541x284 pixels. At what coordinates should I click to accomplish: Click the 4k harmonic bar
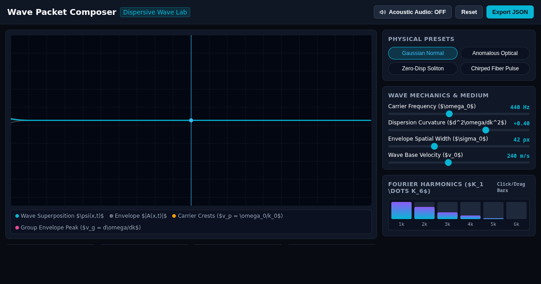[x=470, y=211]
